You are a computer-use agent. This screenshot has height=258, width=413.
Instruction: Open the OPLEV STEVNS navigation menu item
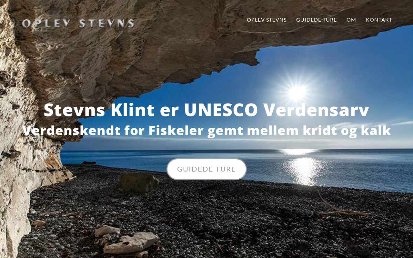(x=267, y=20)
